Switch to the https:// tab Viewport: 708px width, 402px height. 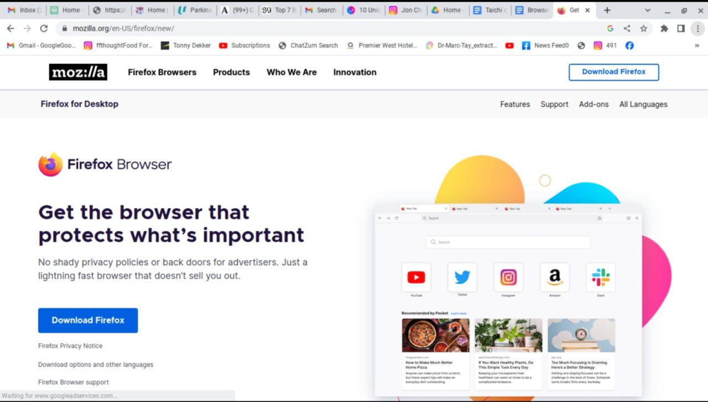point(109,10)
